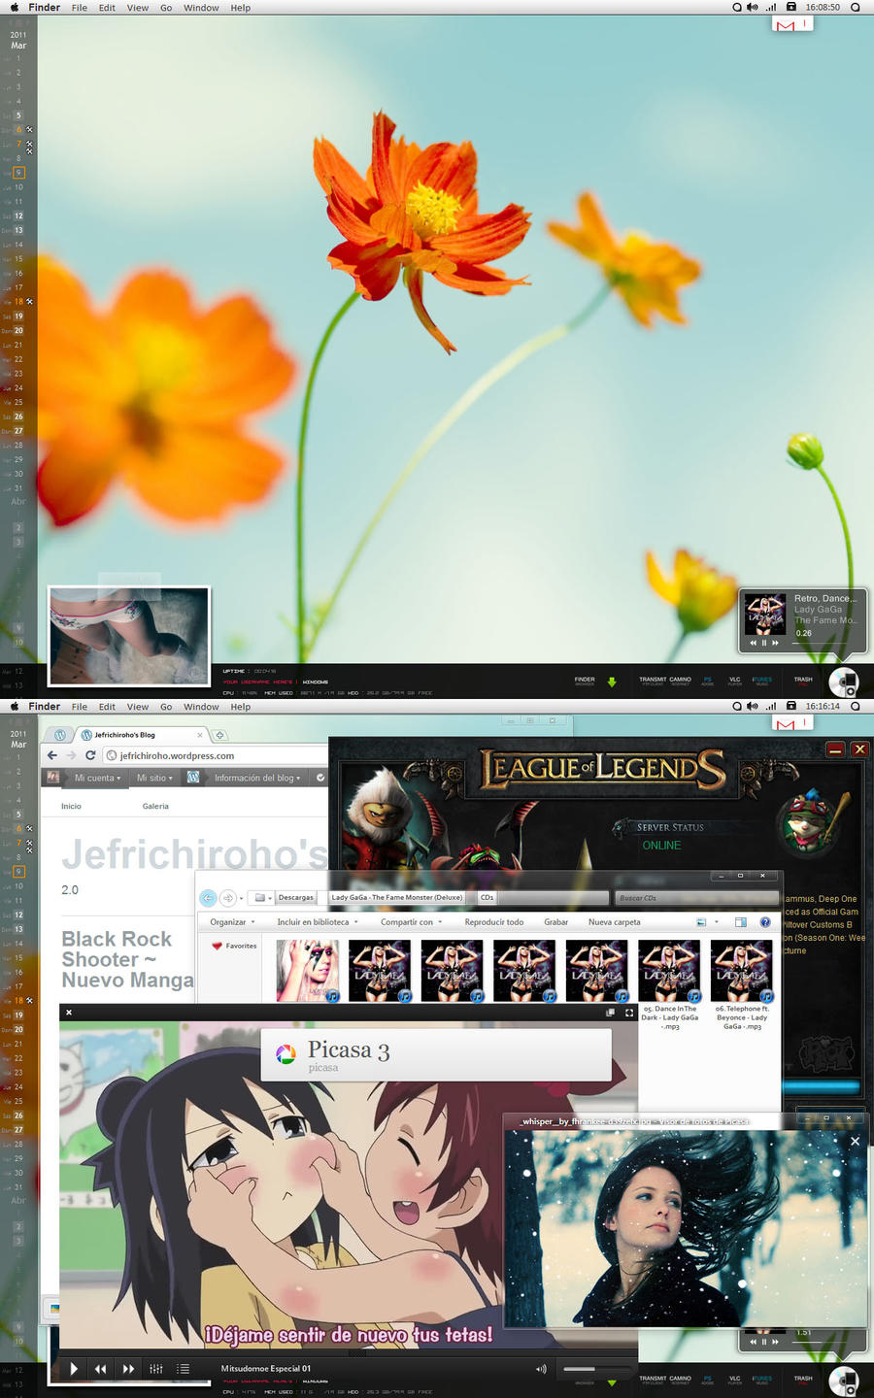Select the Lady GaGa - The Fame Monster breadcrumb
The width and height of the screenshot is (874, 1398).
click(x=397, y=898)
